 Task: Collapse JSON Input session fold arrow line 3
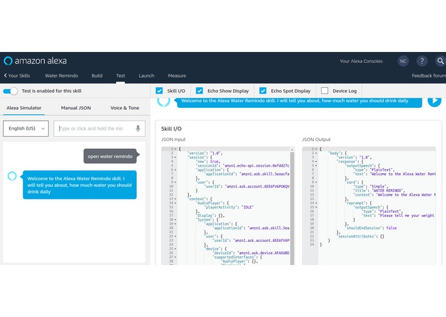175,157
